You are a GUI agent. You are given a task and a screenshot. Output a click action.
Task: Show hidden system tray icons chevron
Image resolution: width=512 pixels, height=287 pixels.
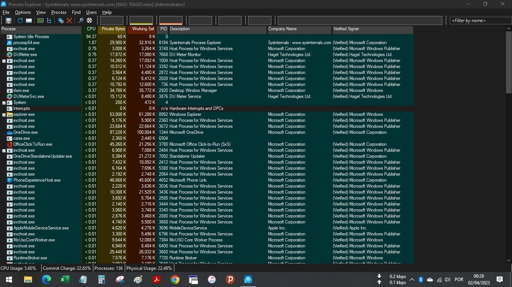pyautogui.click(x=412, y=280)
